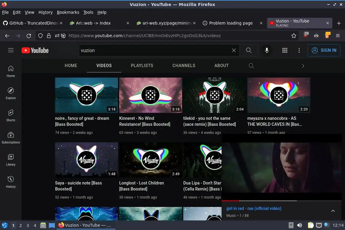Open taskbar file manager icon

click(43, 225)
